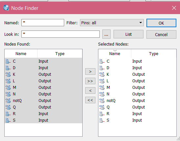Screen dimensions: 180x141
Task: Click output pin icon for K in Nodes Found
Action: (8, 74)
